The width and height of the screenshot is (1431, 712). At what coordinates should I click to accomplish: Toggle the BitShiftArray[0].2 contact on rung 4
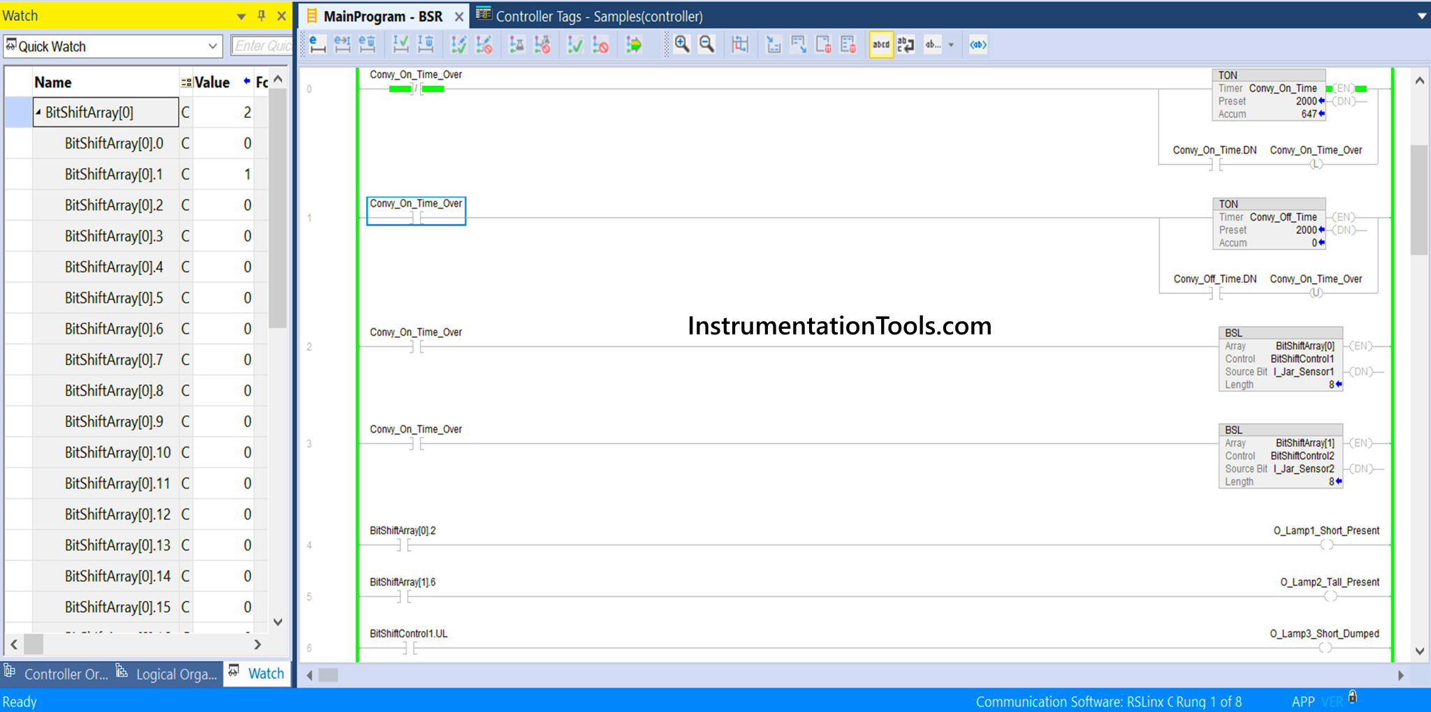click(x=404, y=544)
